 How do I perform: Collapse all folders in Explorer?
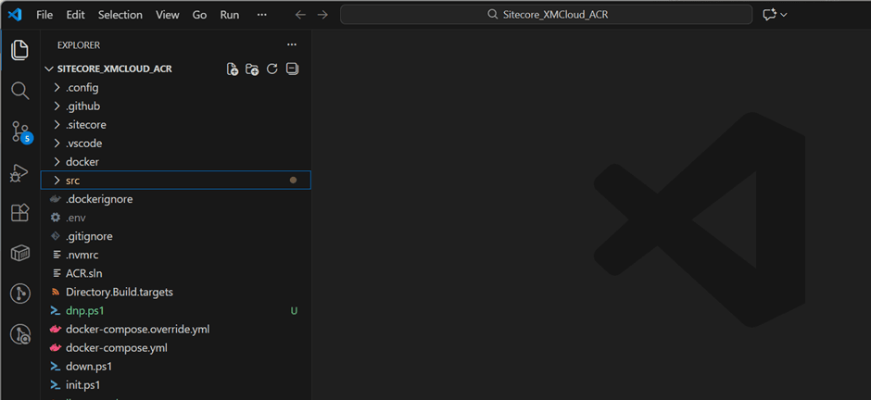point(292,69)
